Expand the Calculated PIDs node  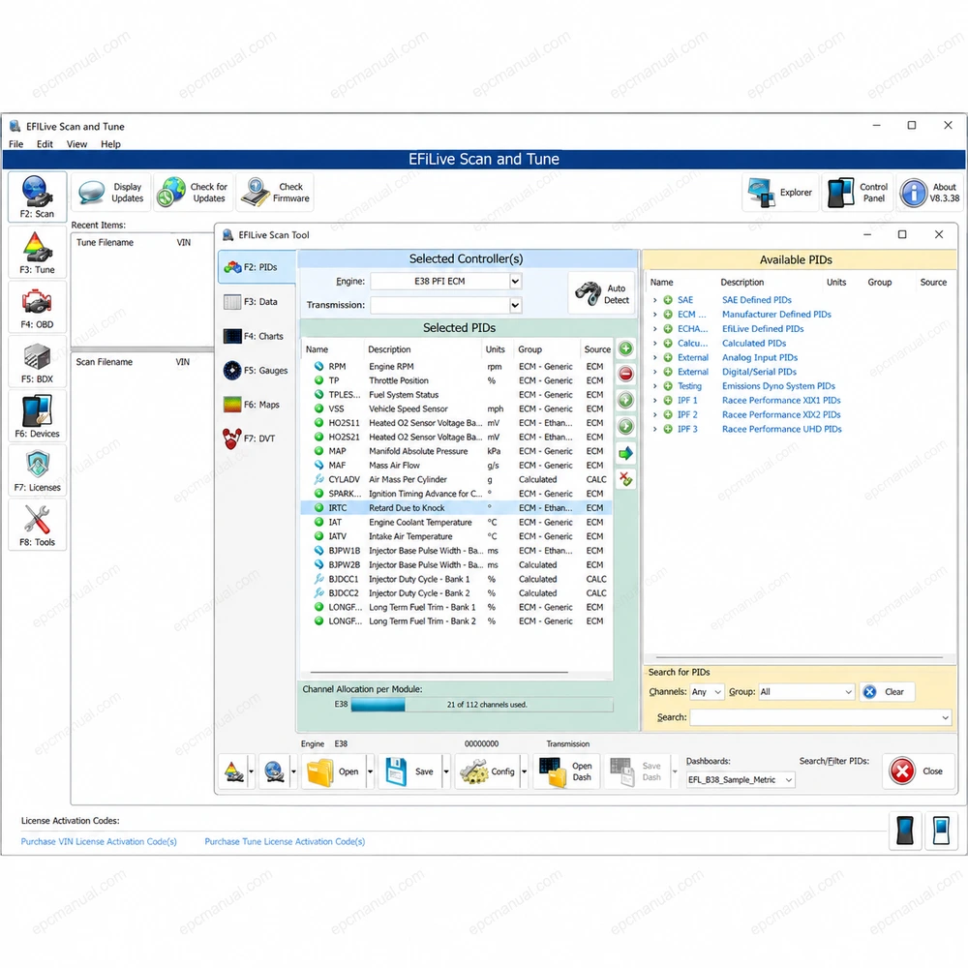[655, 344]
